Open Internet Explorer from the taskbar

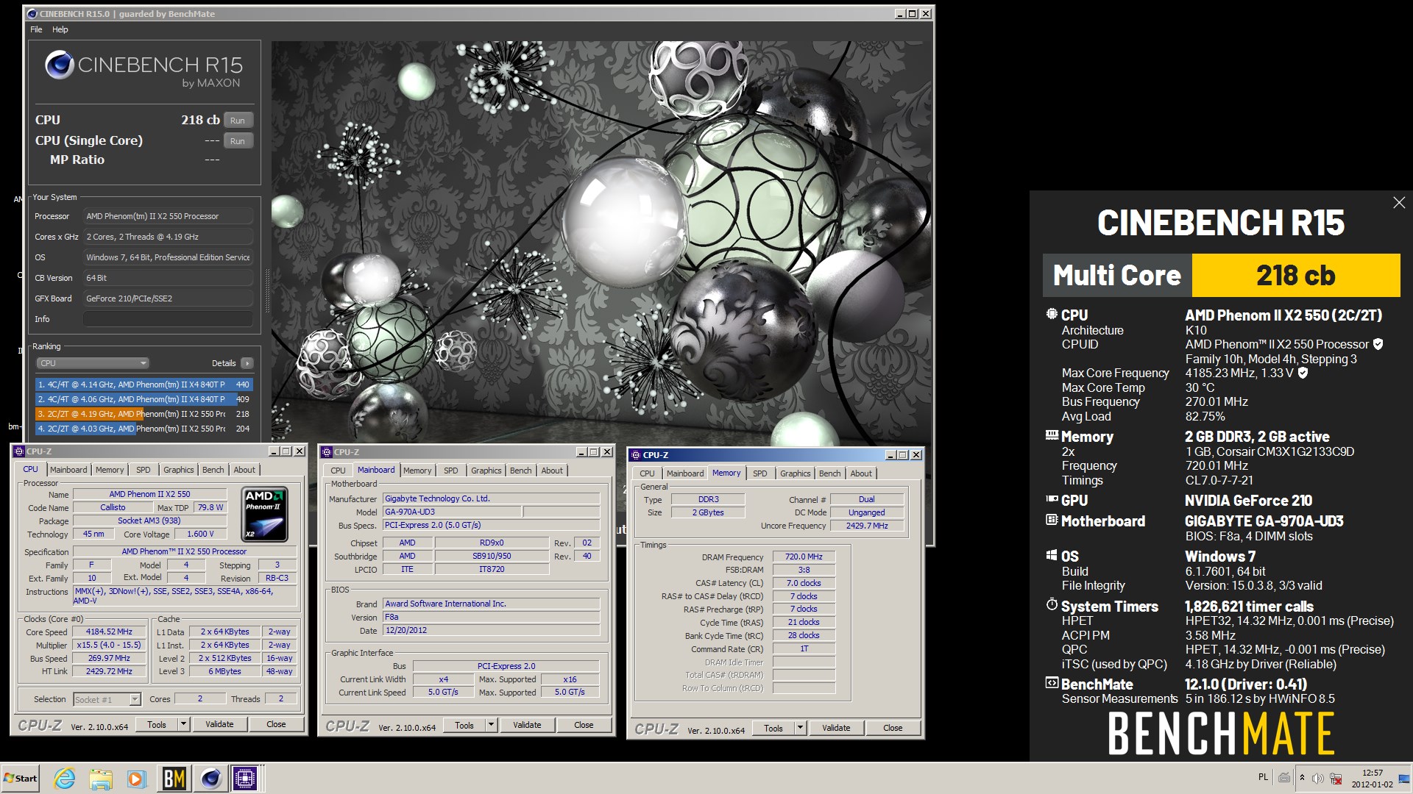(65, 778)
